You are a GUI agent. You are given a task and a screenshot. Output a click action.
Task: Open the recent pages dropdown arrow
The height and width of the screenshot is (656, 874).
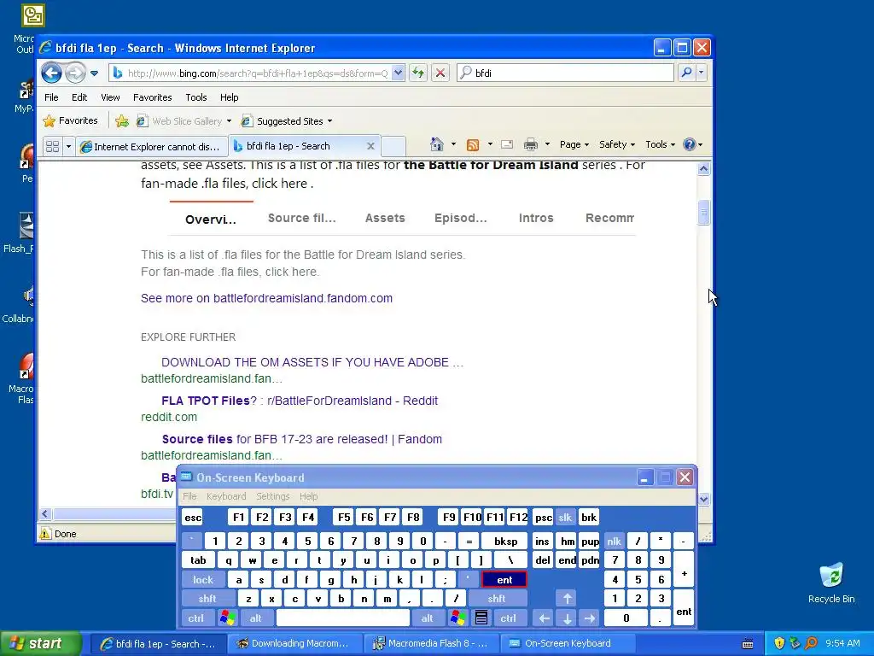pyautogui.click(x=94, y=73)
